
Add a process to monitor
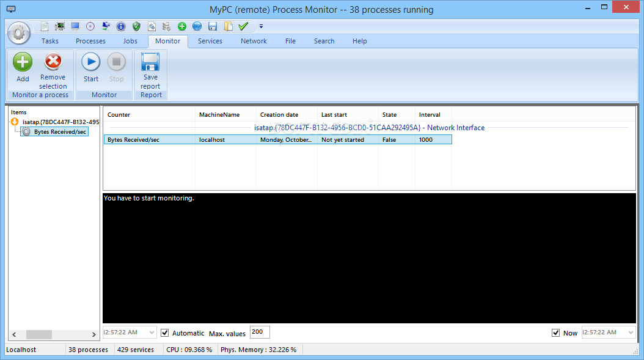[23, 68]
